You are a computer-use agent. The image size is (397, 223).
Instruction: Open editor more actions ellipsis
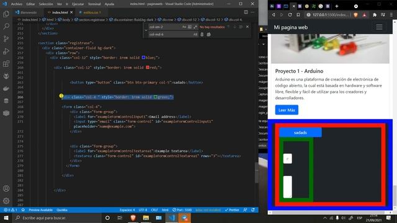252,12
